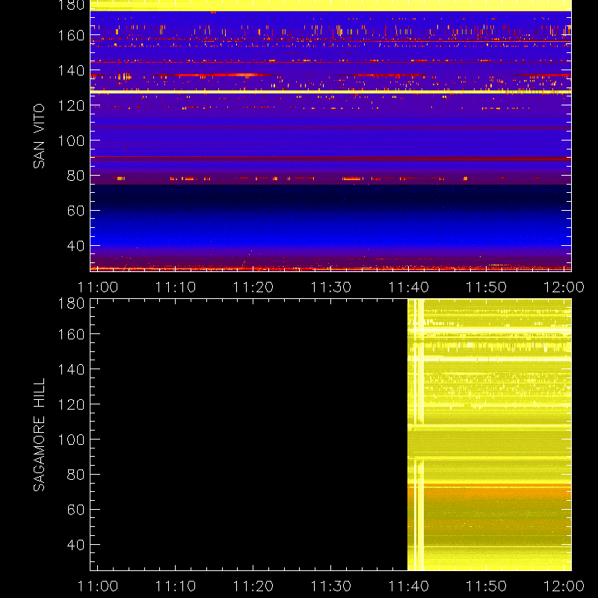Click the orange band near 74 in Sagamore Hill
This screenshot has width=598, height=598.
(490, 485)
